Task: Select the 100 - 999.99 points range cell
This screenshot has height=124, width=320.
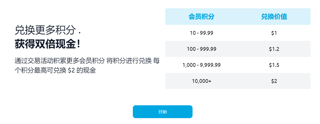Action: [201, 49]
